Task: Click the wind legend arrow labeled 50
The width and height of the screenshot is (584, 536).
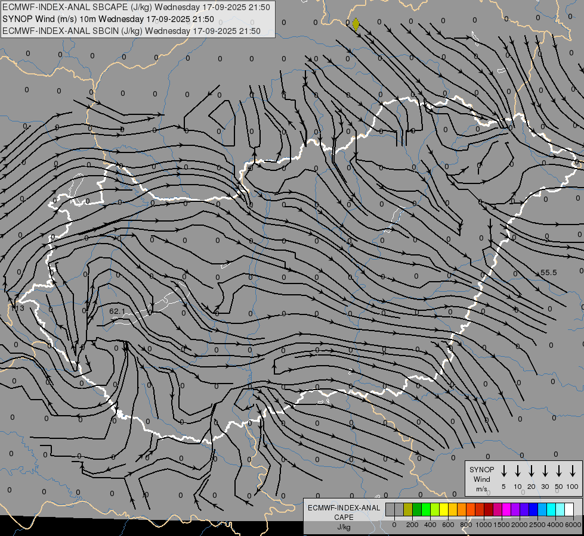Action: (x=559, y=471)
